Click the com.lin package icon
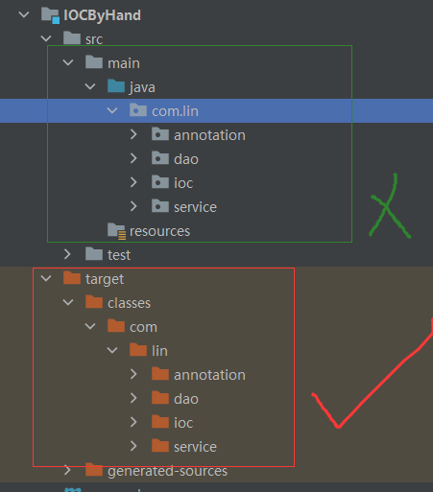 pos(138,110)
